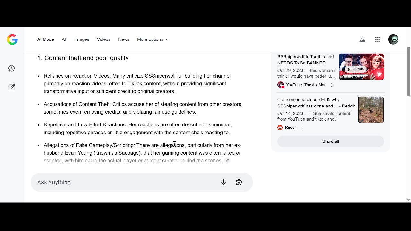411x231 pixels.
Task: Open options for The Act Man result
Action: click(332, 85)
